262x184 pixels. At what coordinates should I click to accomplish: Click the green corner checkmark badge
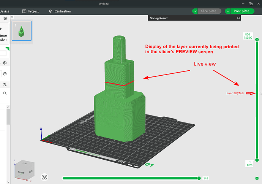(x=8, y=49)
